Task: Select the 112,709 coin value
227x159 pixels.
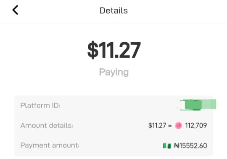Action: [x=196, y=125]
